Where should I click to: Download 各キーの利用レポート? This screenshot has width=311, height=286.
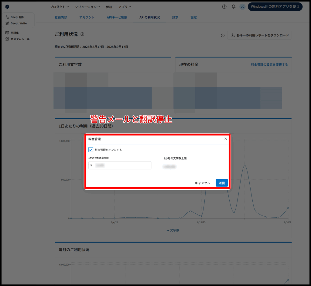click(259, 35)
